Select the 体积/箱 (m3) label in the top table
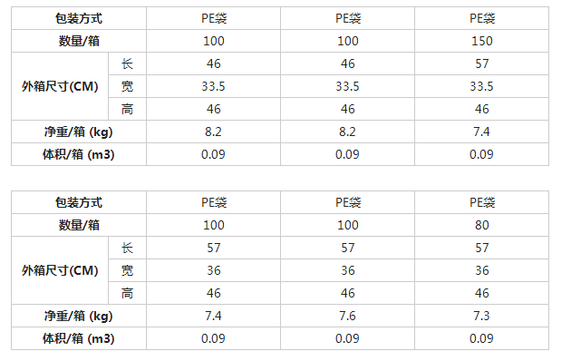Image resolution: width=581 pixels, height=361 pixels. 79,154
